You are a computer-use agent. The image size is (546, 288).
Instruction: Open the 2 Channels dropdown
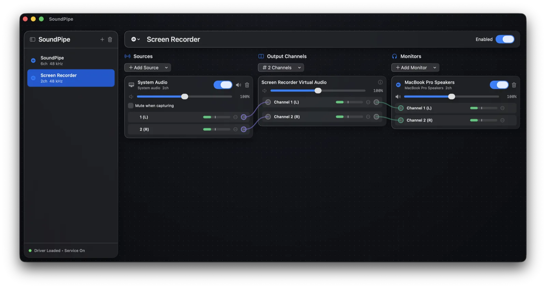coord(281,68)
